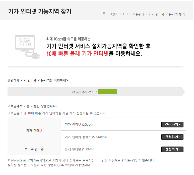
Task: Go to 서비스 이용안내 in the breadcrumb
Action: 134,14
